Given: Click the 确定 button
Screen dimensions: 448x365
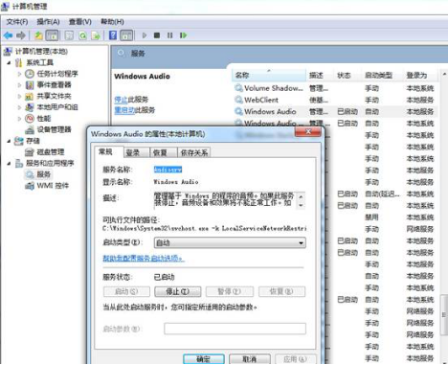Looking at the screenshot, I should (204, 359).
